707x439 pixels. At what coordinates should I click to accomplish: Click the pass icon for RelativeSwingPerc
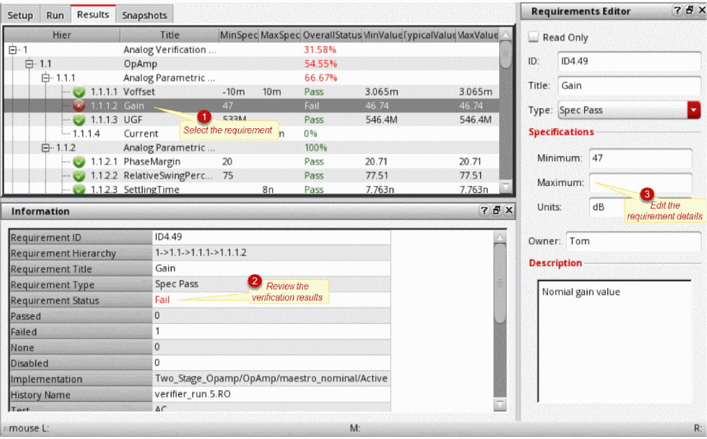(x=80, y=176)
